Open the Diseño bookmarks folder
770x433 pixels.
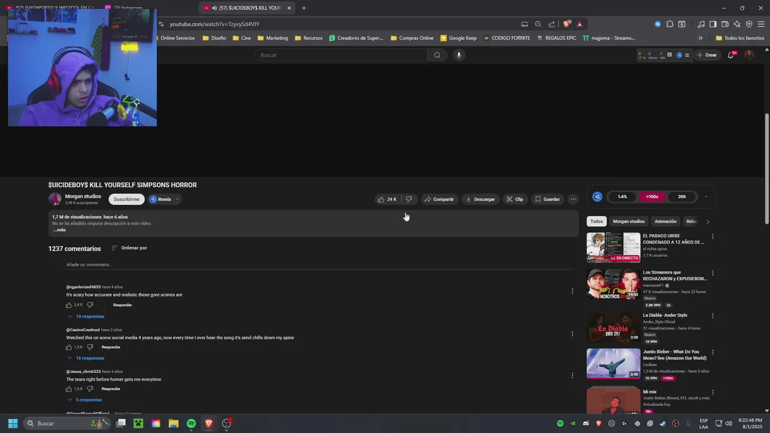tap(214, 38)
